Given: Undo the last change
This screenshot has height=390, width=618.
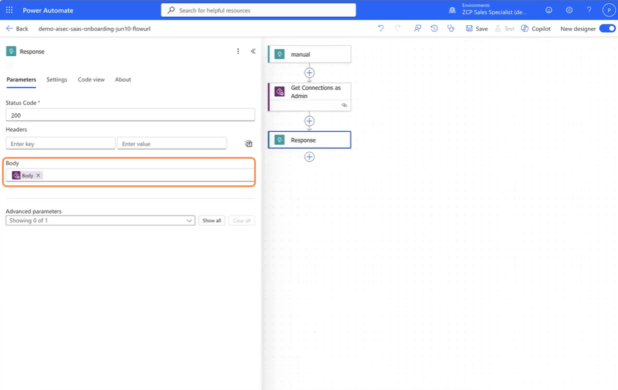Looking at the screenshot, I should [381, 28].
